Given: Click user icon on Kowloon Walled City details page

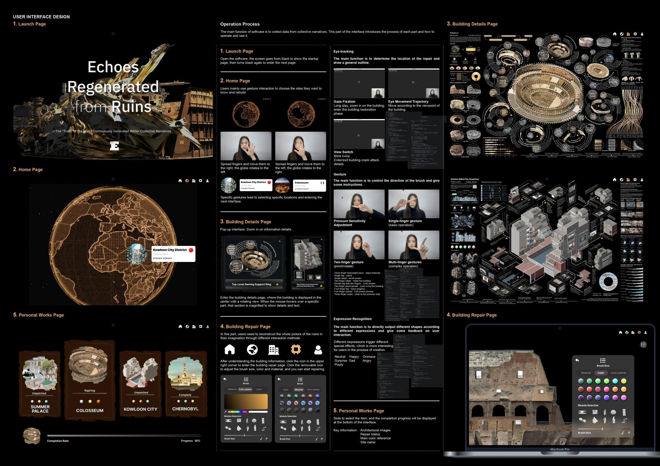Looking at the screenshot, I should point(642,180).
